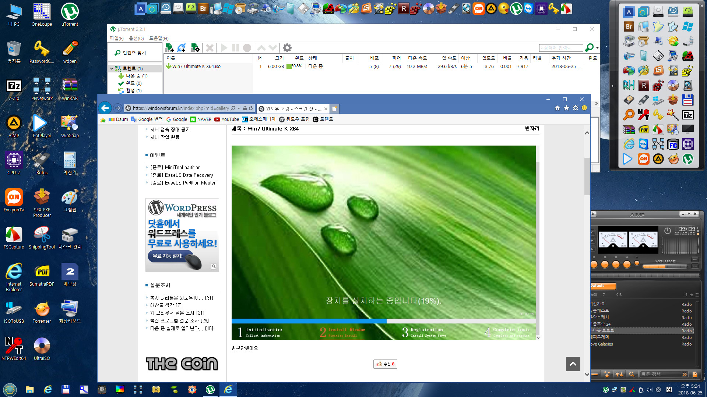The height and width of the screenshot is (397, 707).
Task: Toggle AIMP playlist favorites star filter
Action: click(x=692, y=295)
